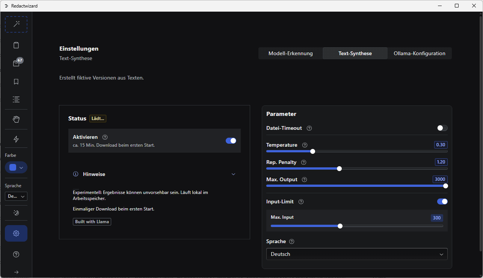483x278 pixels.
Task: Click the info icon beside Hinweise
Action: (75, 174)
